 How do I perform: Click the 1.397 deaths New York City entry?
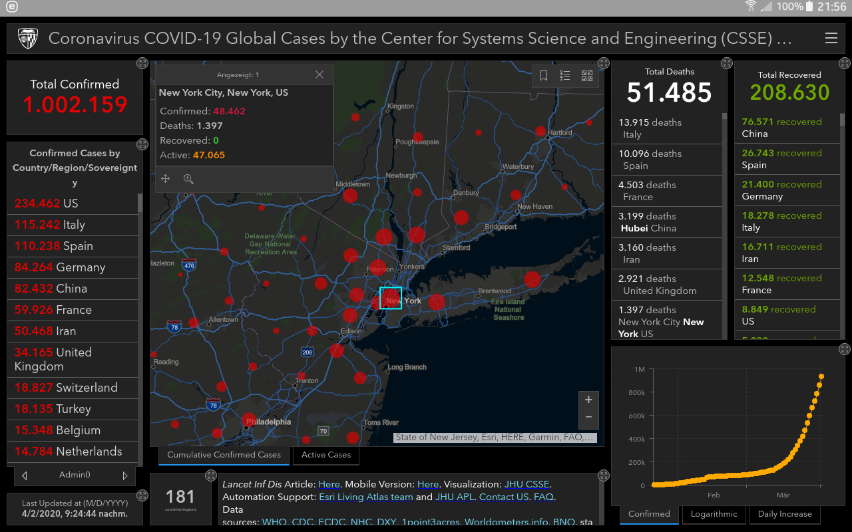pos(666,320)
